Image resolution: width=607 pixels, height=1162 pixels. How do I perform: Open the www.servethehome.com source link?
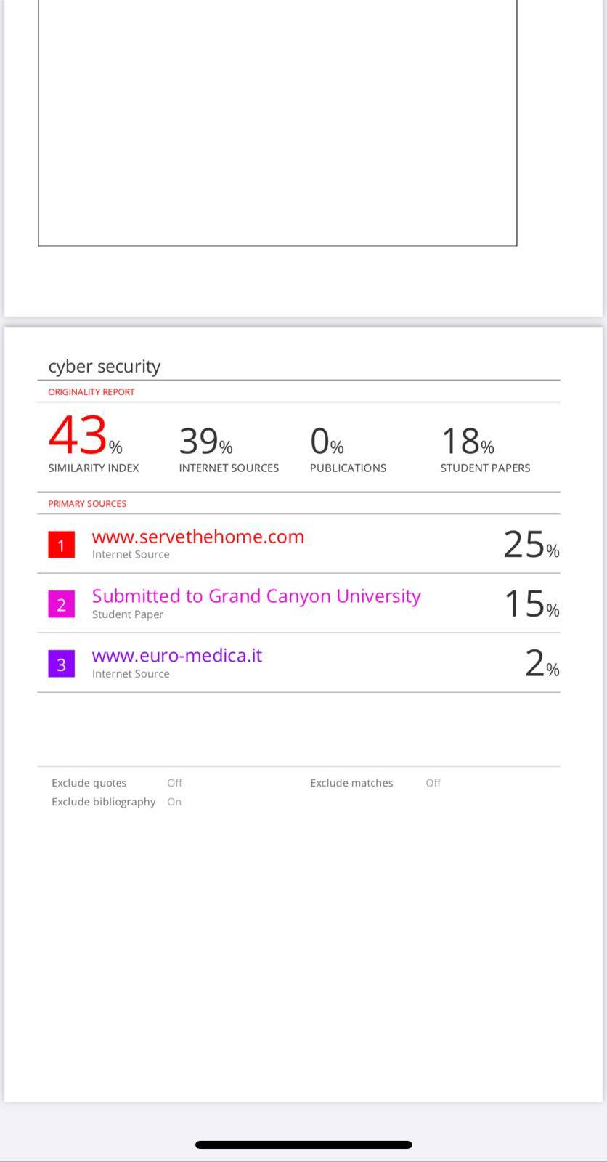(x=197, y=537)
